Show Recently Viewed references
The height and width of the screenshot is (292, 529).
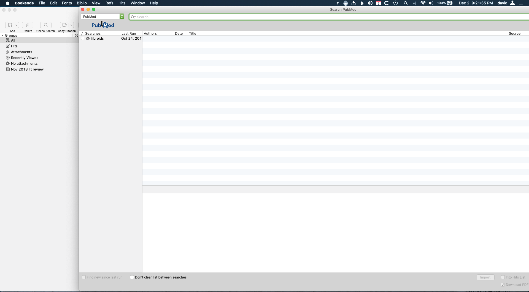pyautogui.click(x=39, y=58)
